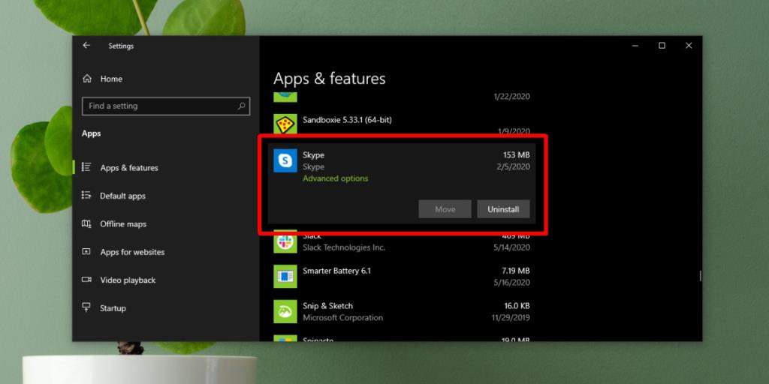
Task: Click the Snip & Sketch app icon
Action: (x=285, y=311)
